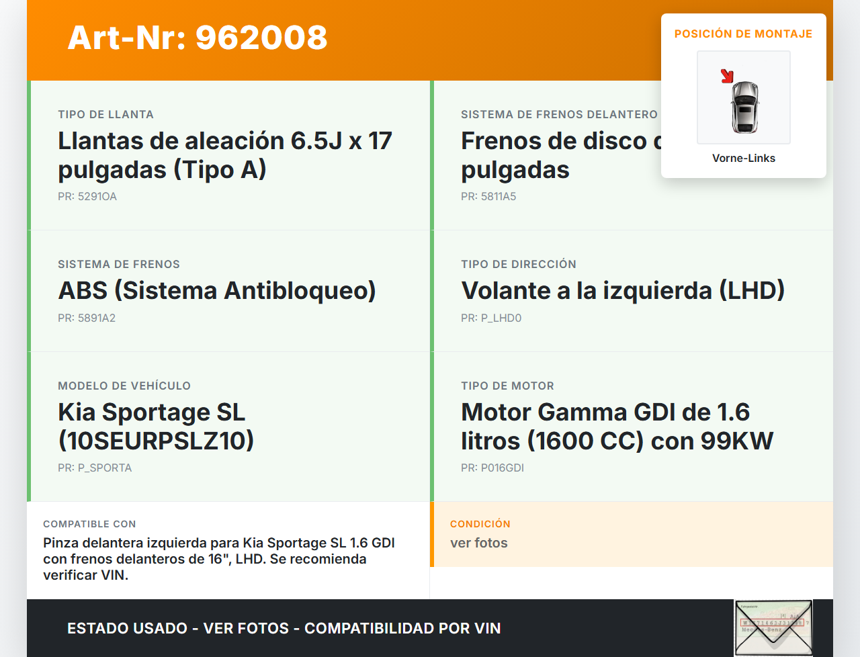
Task: Click the "CONDICIÓN" label
Action: click(x=480, y=524)
